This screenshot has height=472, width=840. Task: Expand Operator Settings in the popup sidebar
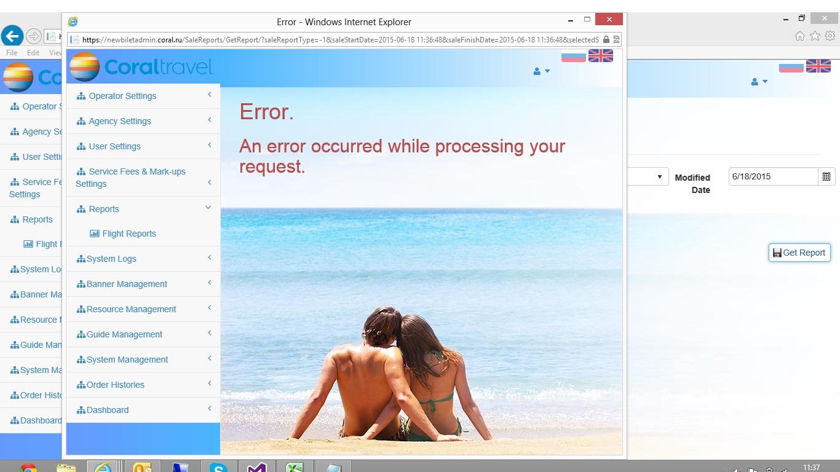[143, 96]
